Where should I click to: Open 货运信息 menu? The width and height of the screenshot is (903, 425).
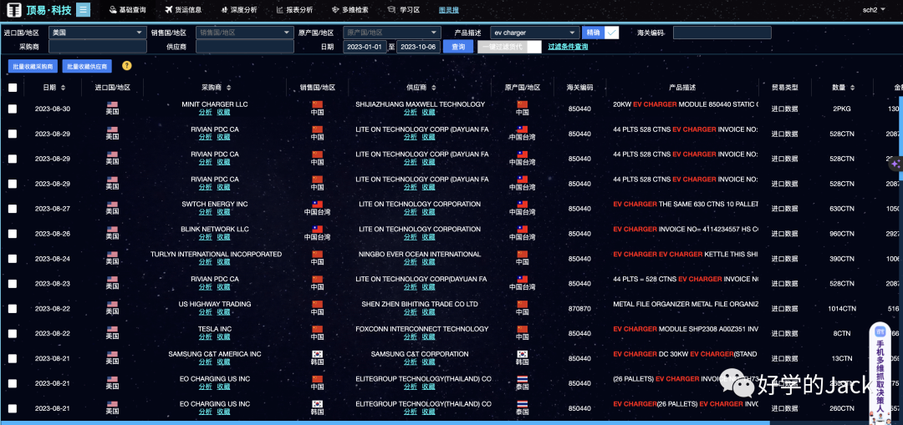(x=183, y=10)
